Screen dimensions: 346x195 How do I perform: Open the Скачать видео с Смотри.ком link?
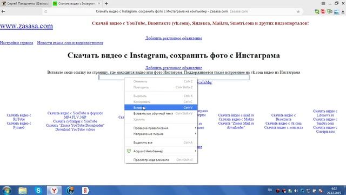click(x=325, y=129)
